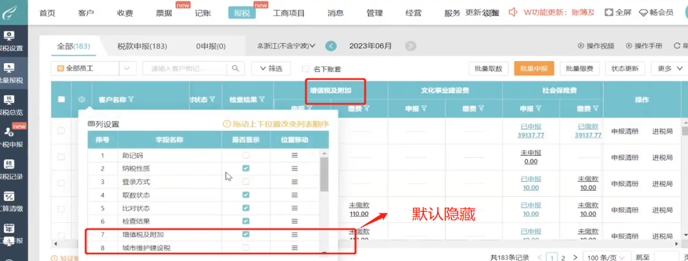Open the 记账 menu
Image resolution: width=688 pixels, height=261 pixels.
(x=203, y=13)
